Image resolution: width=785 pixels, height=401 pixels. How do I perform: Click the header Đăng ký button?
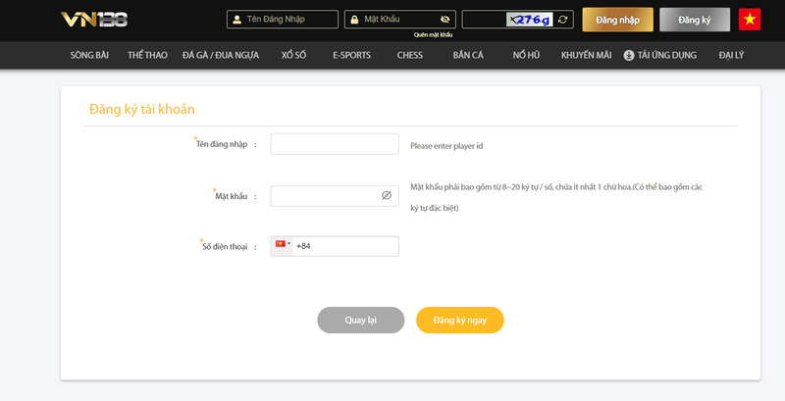point(694,20)
